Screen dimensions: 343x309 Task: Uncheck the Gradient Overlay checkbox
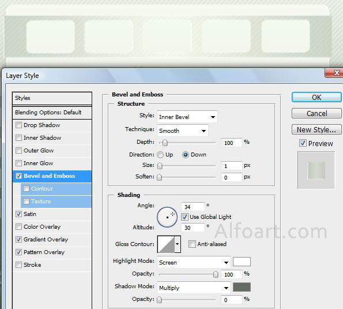click(19, 240)
